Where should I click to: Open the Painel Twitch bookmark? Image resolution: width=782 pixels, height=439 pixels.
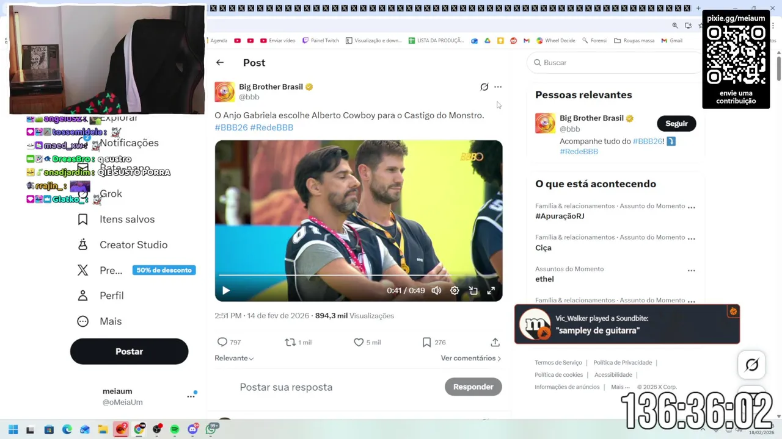click(321, 40)
